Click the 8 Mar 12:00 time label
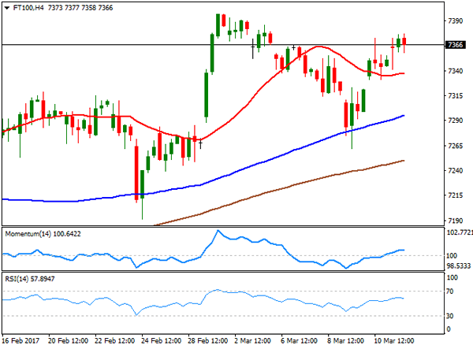473x349 pixels. coord(346,341)
